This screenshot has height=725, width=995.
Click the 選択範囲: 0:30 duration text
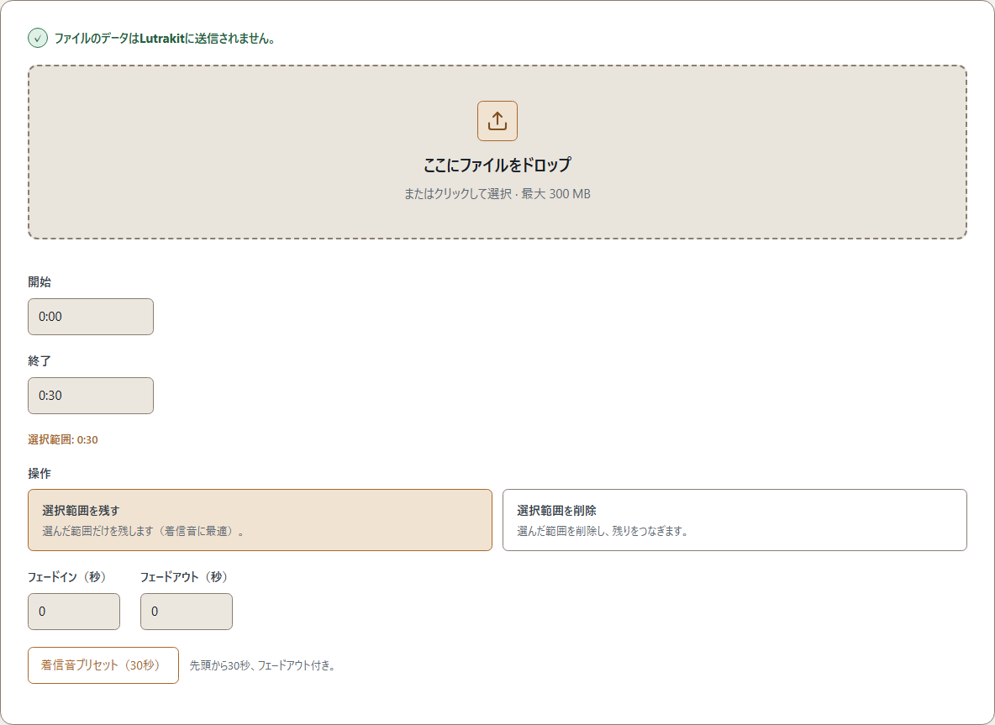click(63, 439)
